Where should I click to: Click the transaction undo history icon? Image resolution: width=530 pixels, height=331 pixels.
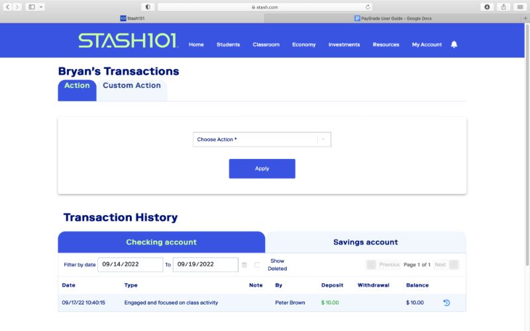coord(447,303)
